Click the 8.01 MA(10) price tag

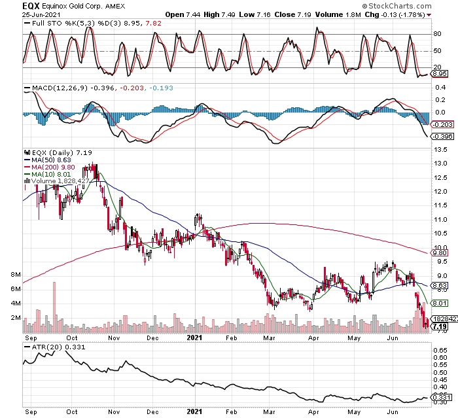coord(440,304)
